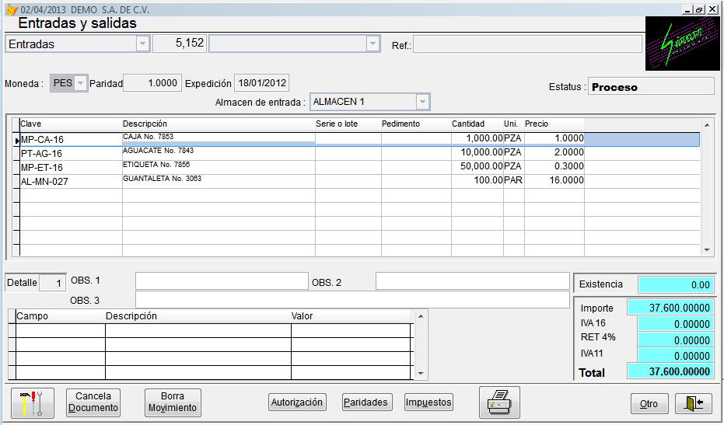Click the OBS. 3 input field
The height and width of the screenshot is (425, 724).
[x=352, y=300]
